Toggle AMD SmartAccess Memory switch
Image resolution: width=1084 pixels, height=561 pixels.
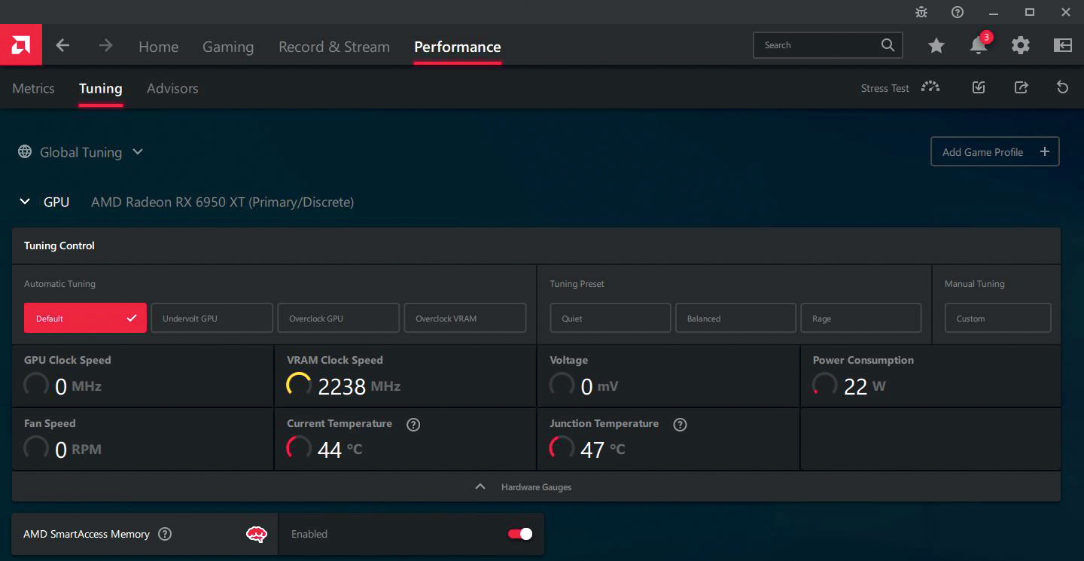click(x=519, y=534)
